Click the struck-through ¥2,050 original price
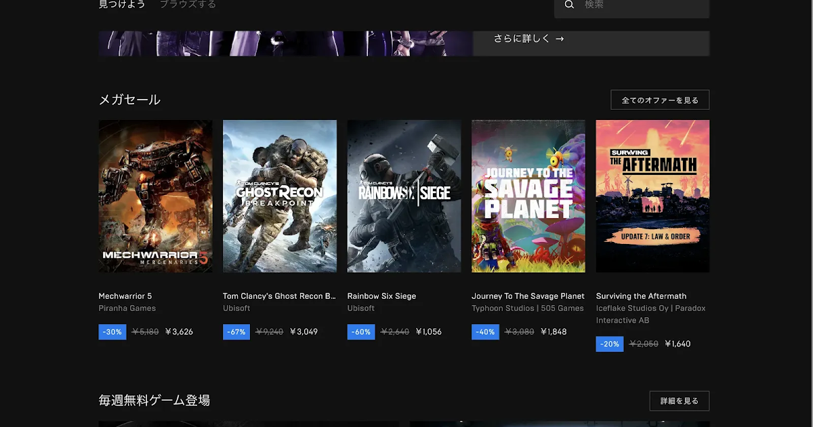The image size is (813, 427). click(x=644, y=344)
